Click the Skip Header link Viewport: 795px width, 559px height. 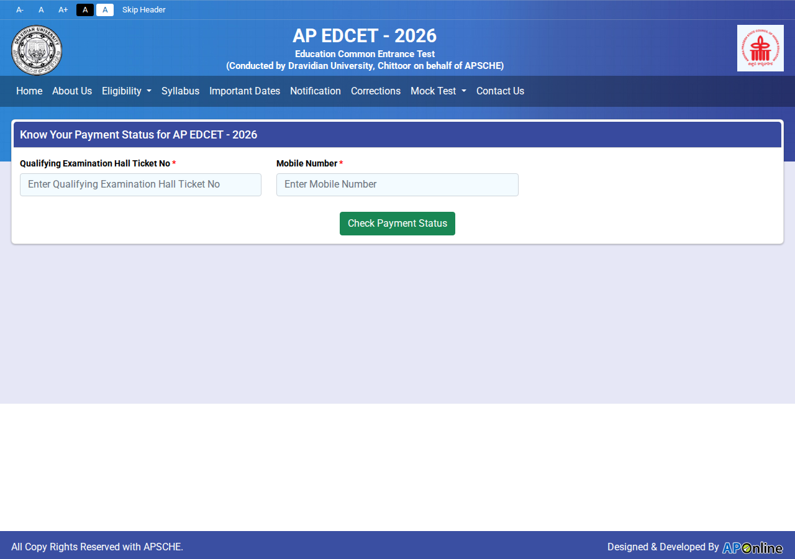tap(144, 10)
